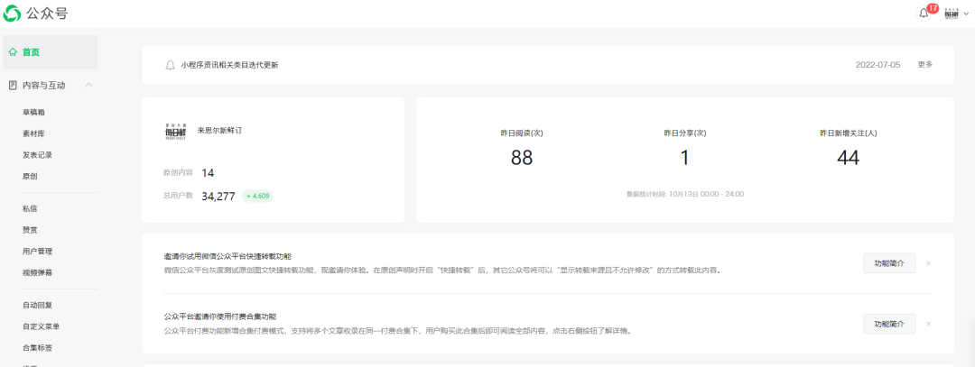The height and width of the screenshot is (367, 975).
Task: Expand the account dropdown chevron
Action: tap(966, 13)
